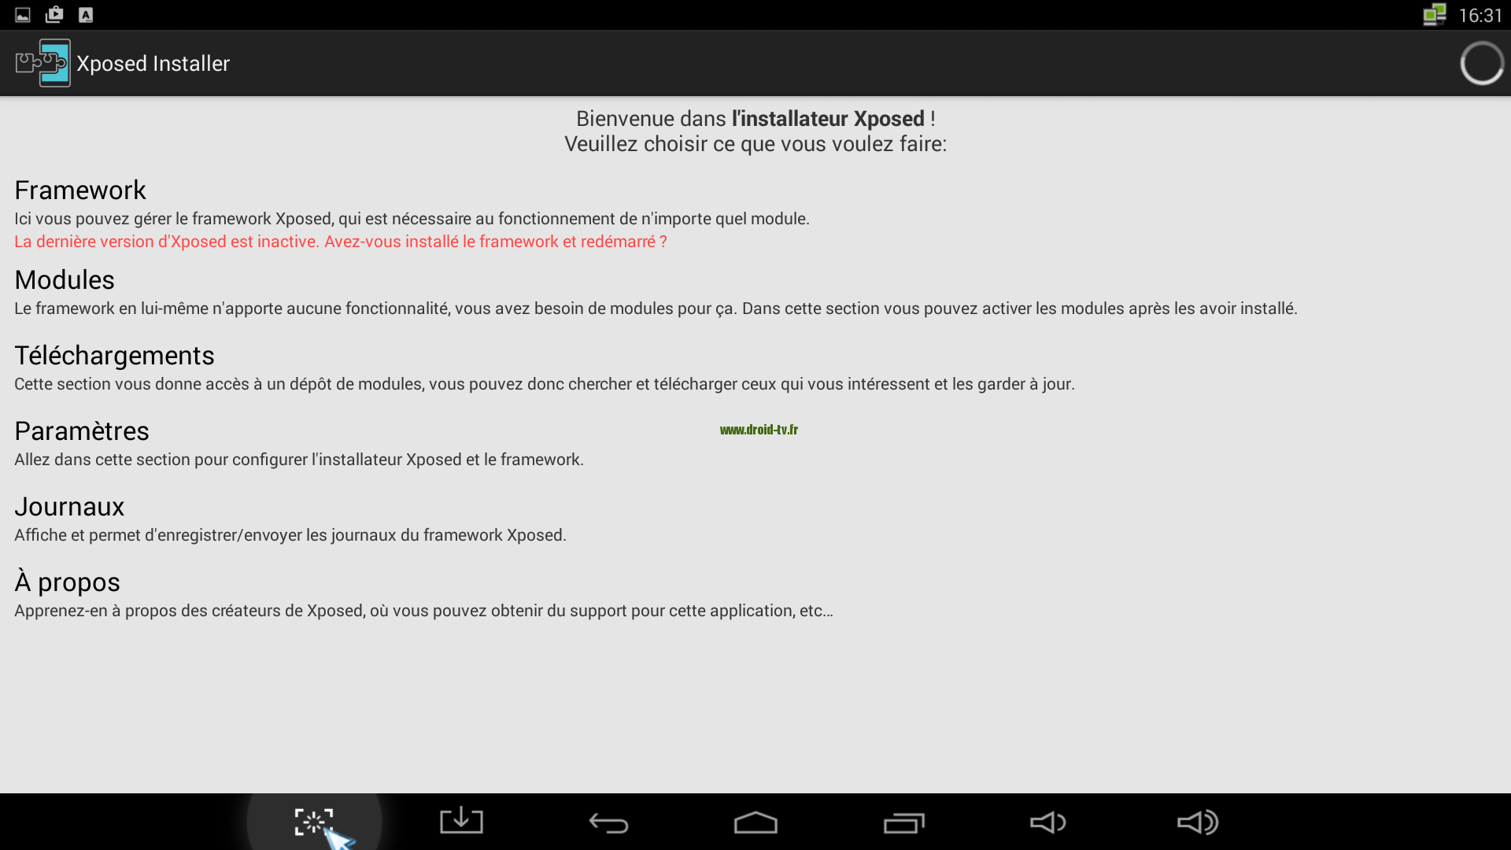Image resolution: width=1511 pixels, height=850 pixels.
Task: Open the gallery icon in status bar
Action: [22, 13]
